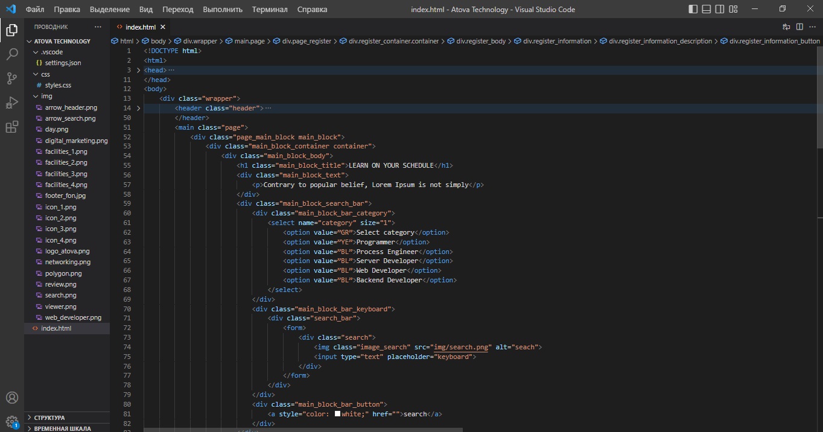This screenshot has width=823, height=432.
Task: Toggle the secondary sidebar layout button
Action: coord(720,9)
